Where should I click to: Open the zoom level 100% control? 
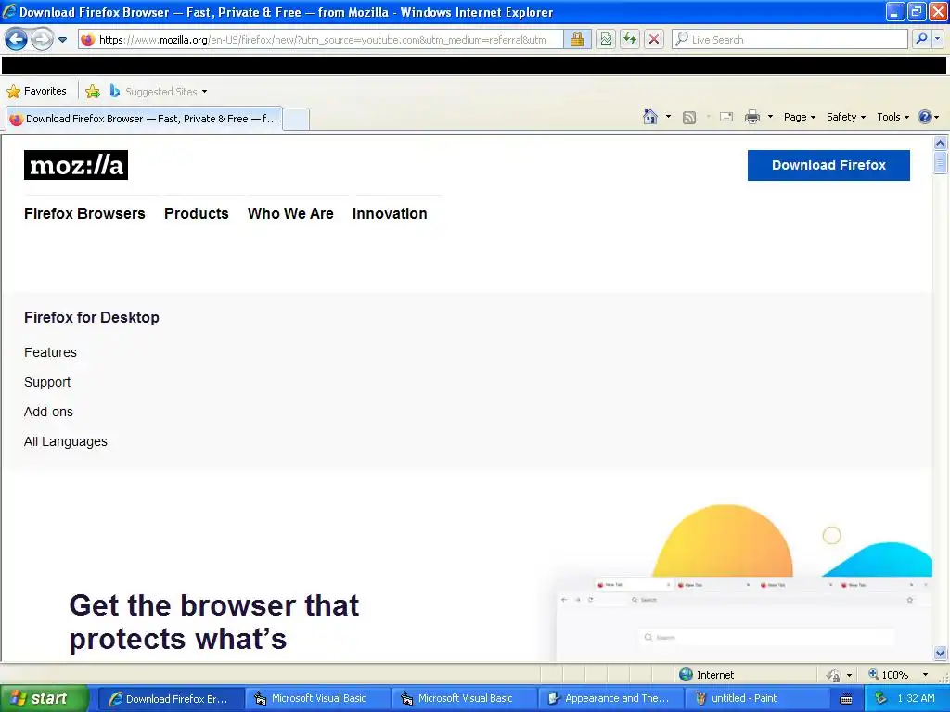(x=888, y=675)
